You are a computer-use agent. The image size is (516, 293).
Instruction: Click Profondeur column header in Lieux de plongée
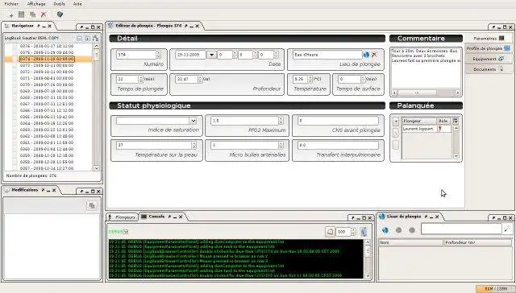coord(477,242)
